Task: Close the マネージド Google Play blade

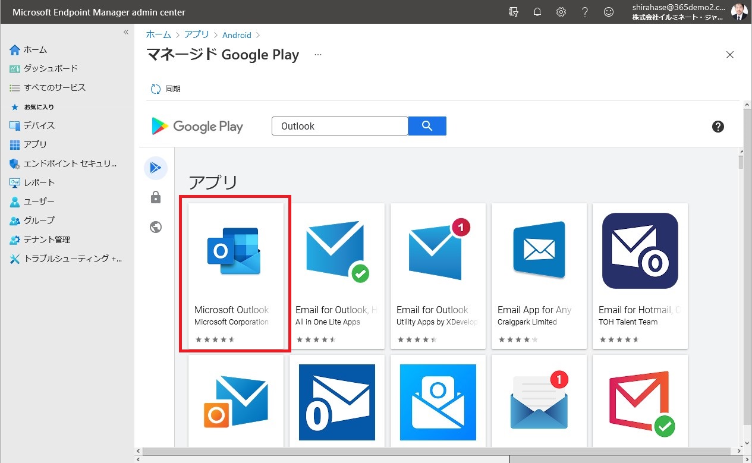Action: click(730, 55)
